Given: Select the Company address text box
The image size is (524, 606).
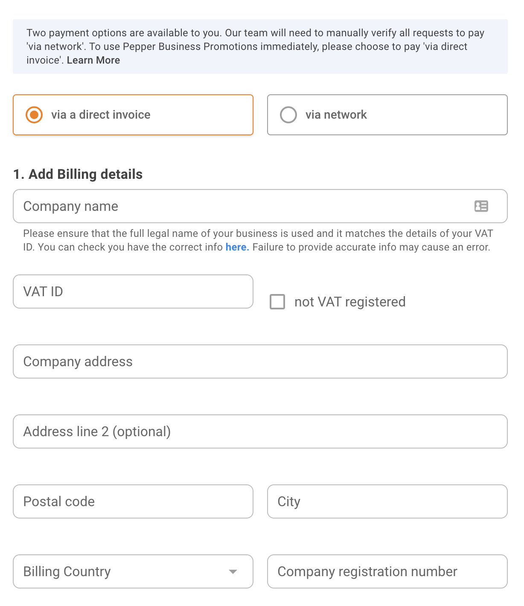Looking at the screenshot, I should (x=260, y=361).
